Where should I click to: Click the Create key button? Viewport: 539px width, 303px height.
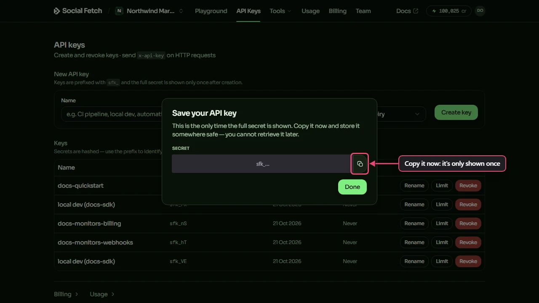pos(456,112)
